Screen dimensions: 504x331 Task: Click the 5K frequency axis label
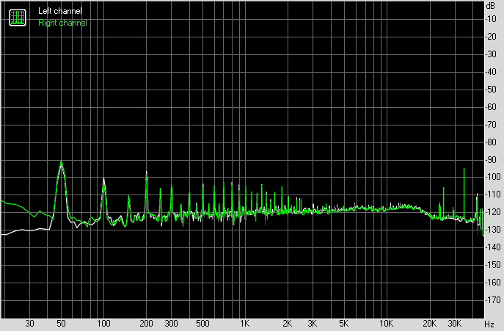[343, 324]
